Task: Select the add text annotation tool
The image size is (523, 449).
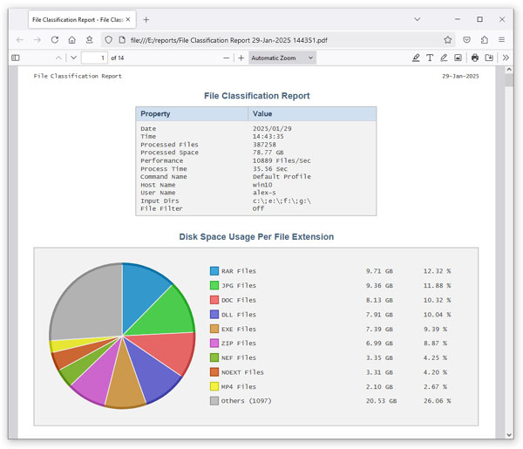Action: (430, 58)
